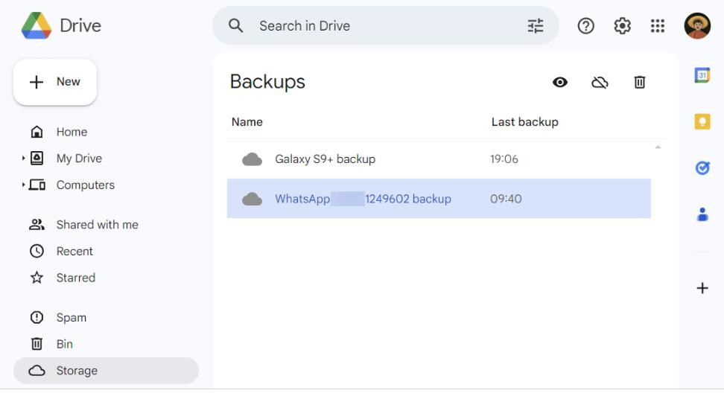Click the search magnifier icon
This screenshot has height=393, width=724.
tap(235, 26)
